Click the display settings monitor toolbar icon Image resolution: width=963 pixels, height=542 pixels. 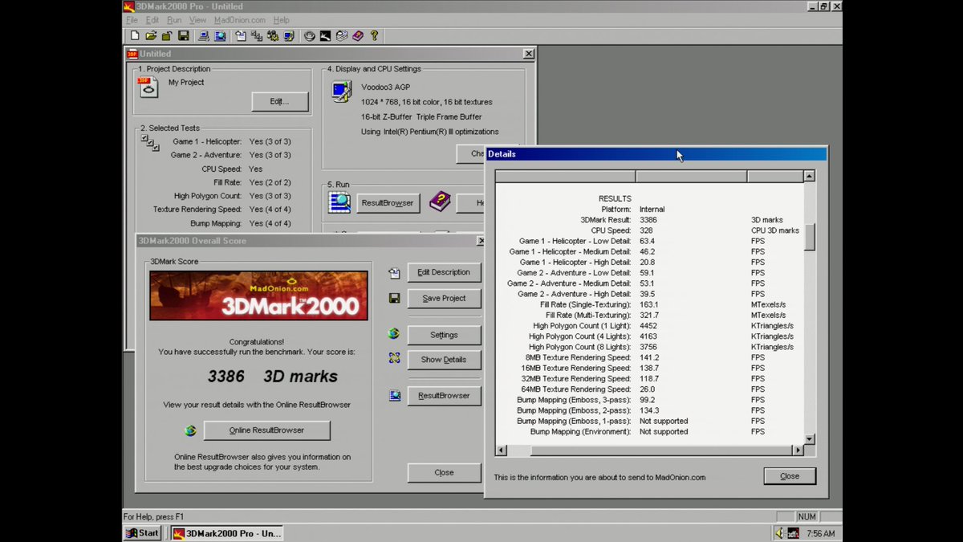click(289, 36)
